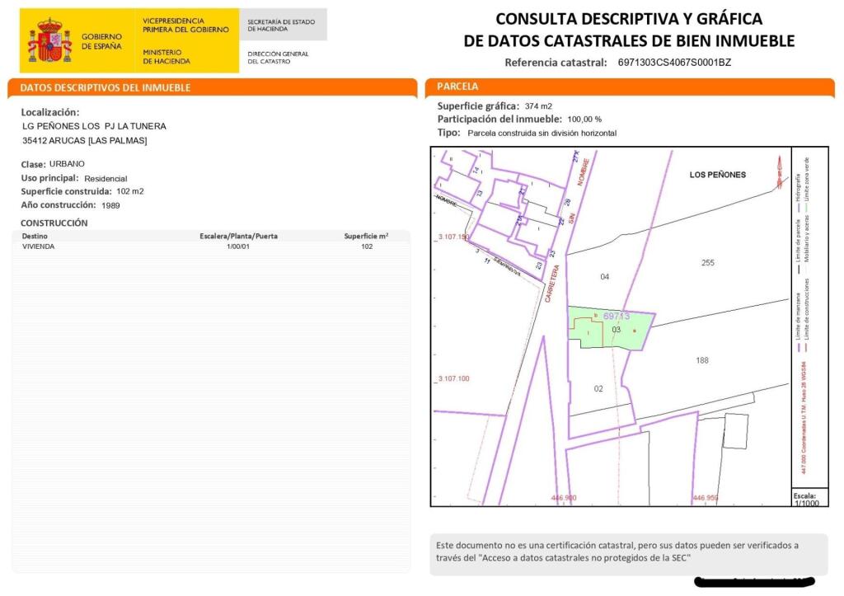Select the text '35412 ARUCAS [LAS PALMAS]'

coord(85,140)
